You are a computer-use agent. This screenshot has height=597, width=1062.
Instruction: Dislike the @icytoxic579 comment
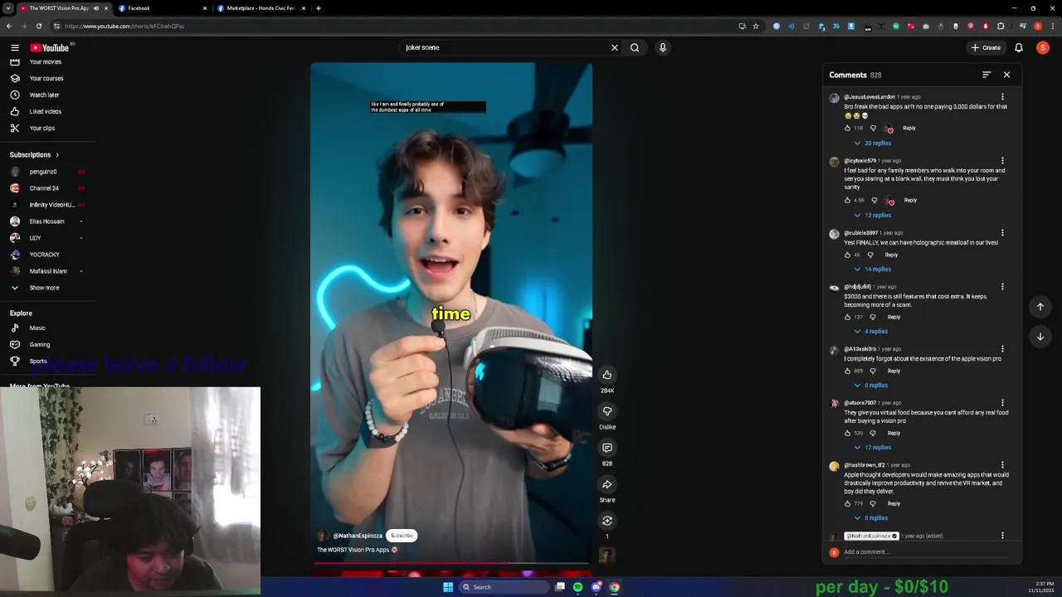point(874,200)
